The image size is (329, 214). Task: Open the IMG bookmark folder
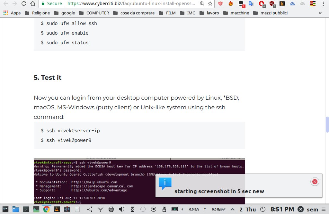coord(188,13)
